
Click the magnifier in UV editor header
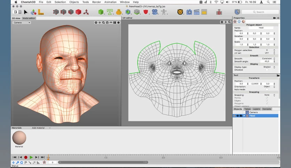coord(229,22)
